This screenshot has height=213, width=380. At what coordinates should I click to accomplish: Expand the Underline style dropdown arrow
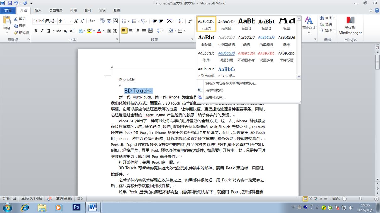[53, 31]
